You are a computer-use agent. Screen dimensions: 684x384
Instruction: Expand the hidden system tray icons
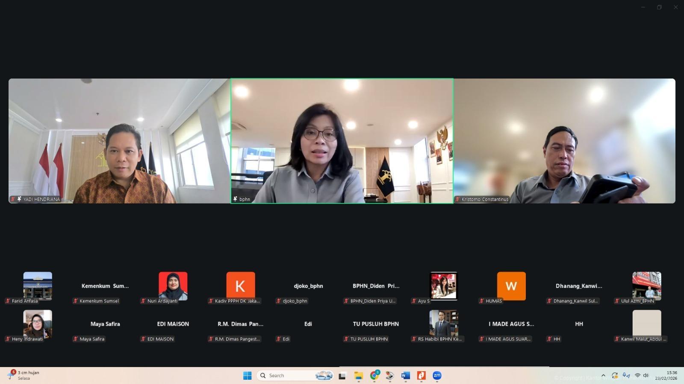603,375
